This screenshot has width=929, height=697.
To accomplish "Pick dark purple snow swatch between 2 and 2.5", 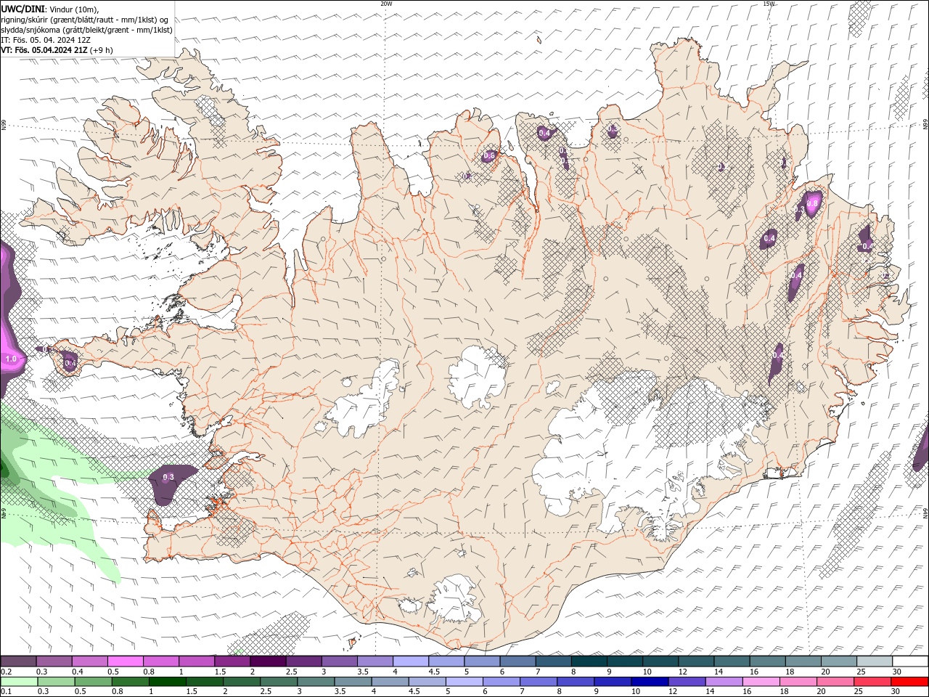I will click(x=268, y=661).
